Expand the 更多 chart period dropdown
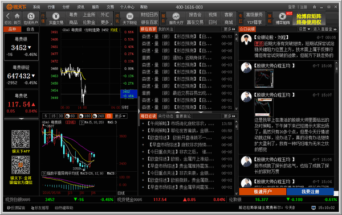This screenshot has height=215, width=342. [120, 116]
